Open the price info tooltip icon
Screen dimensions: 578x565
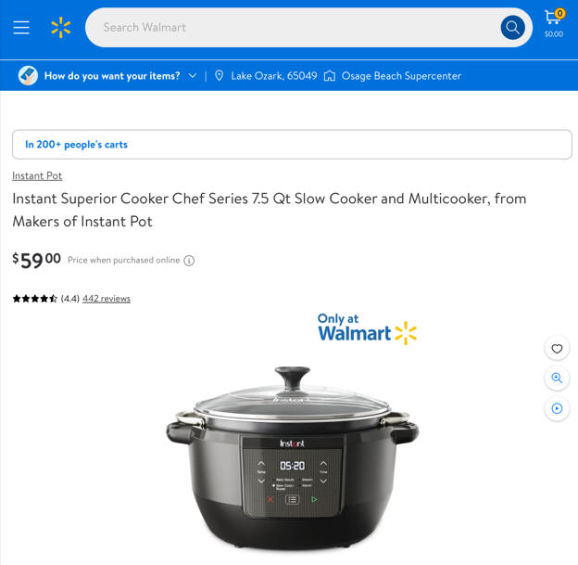189,261
